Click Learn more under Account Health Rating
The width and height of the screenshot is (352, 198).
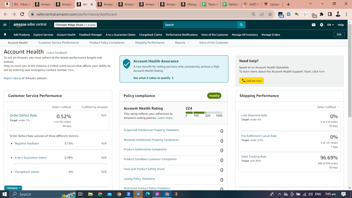point(165,118)
